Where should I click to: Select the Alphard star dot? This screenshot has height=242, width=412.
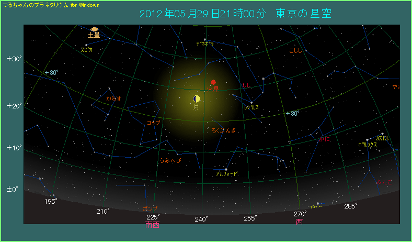coord(226,169)
